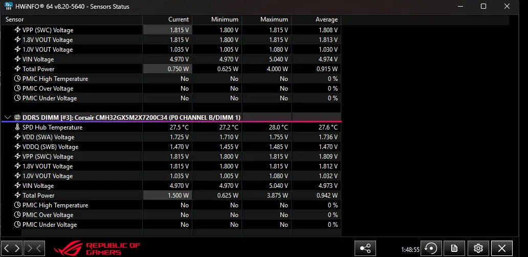The image size is (528, 257).
Task: Click clock icon of first PMIC High Temperature row
Action: coord(17,79)
